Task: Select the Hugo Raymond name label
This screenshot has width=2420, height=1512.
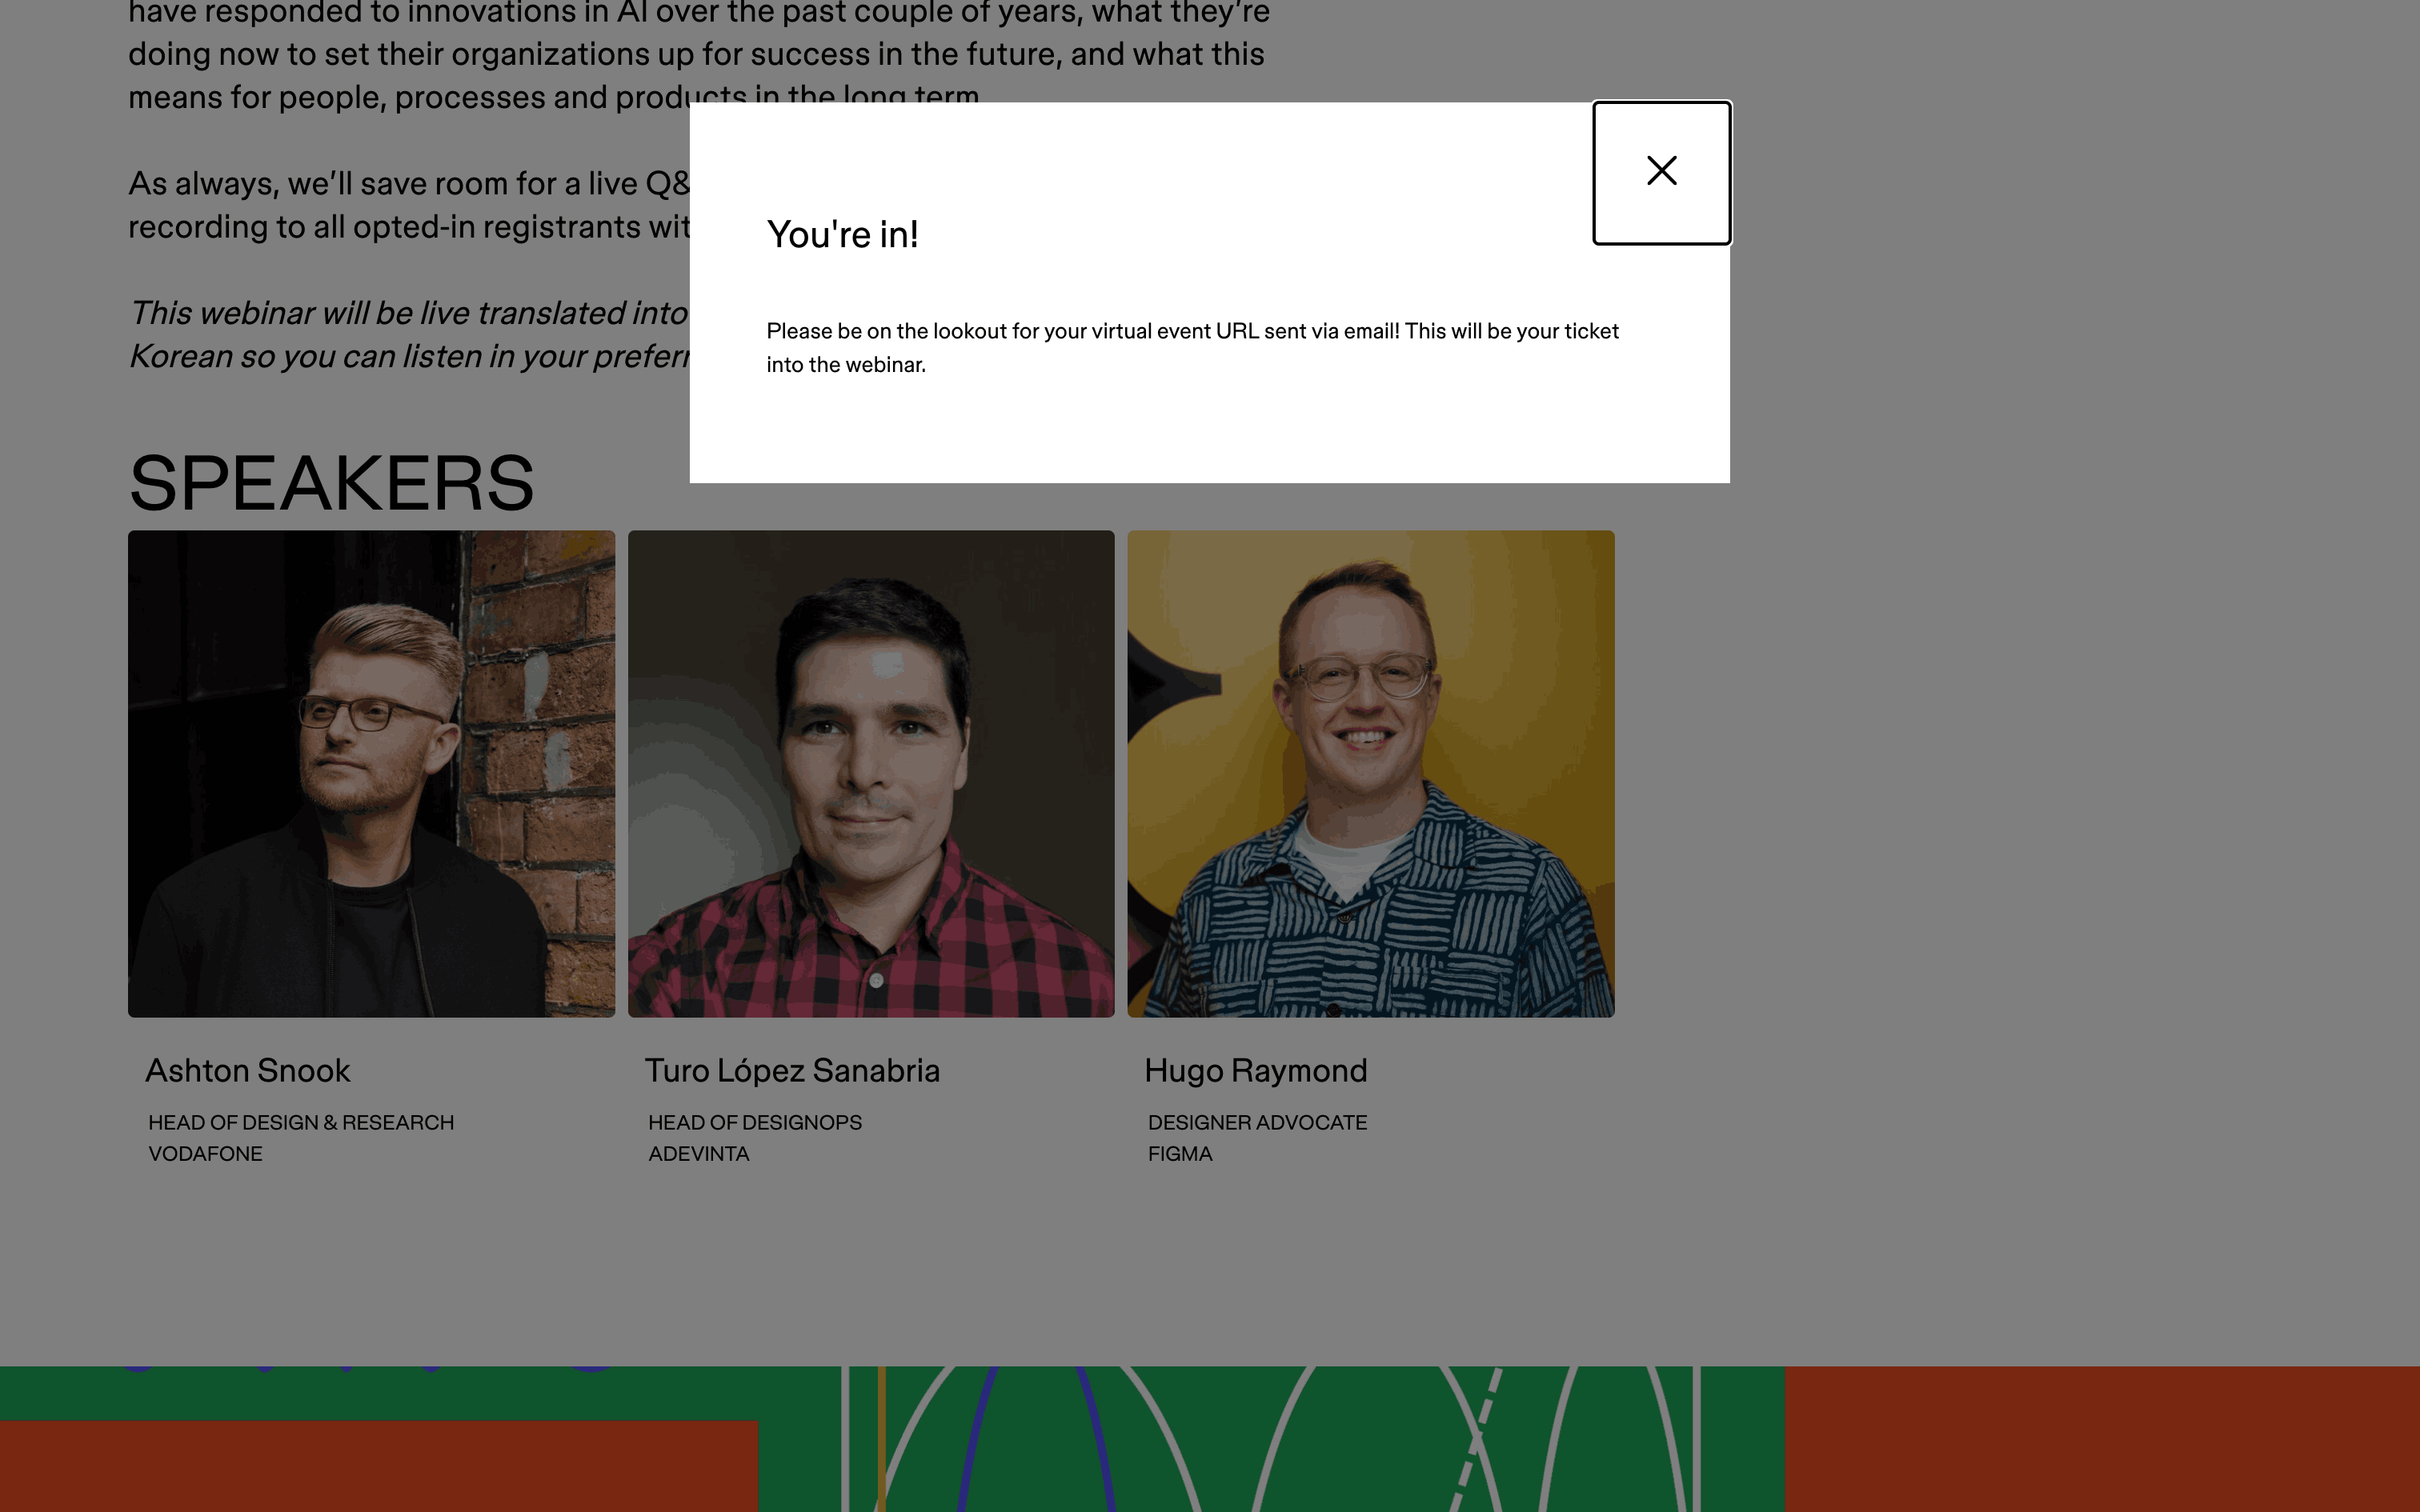Action: 1255,1071
